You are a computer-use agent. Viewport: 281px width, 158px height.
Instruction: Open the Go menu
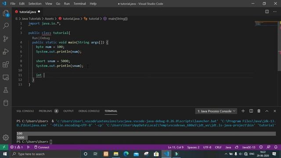point(58,4)
